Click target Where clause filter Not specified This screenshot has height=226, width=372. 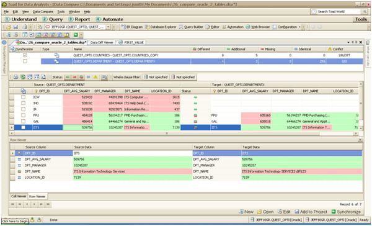pyautogui.click(x=183, y=77)
